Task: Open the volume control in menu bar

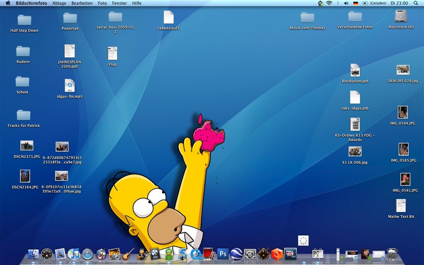Action: coord(346,3)
